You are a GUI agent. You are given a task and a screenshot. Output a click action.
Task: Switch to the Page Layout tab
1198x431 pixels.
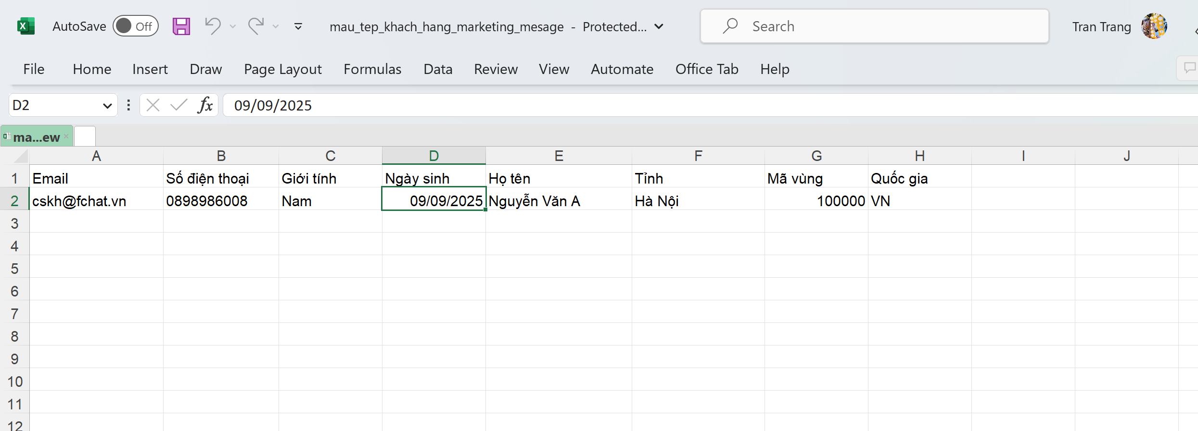coord(282,69)
